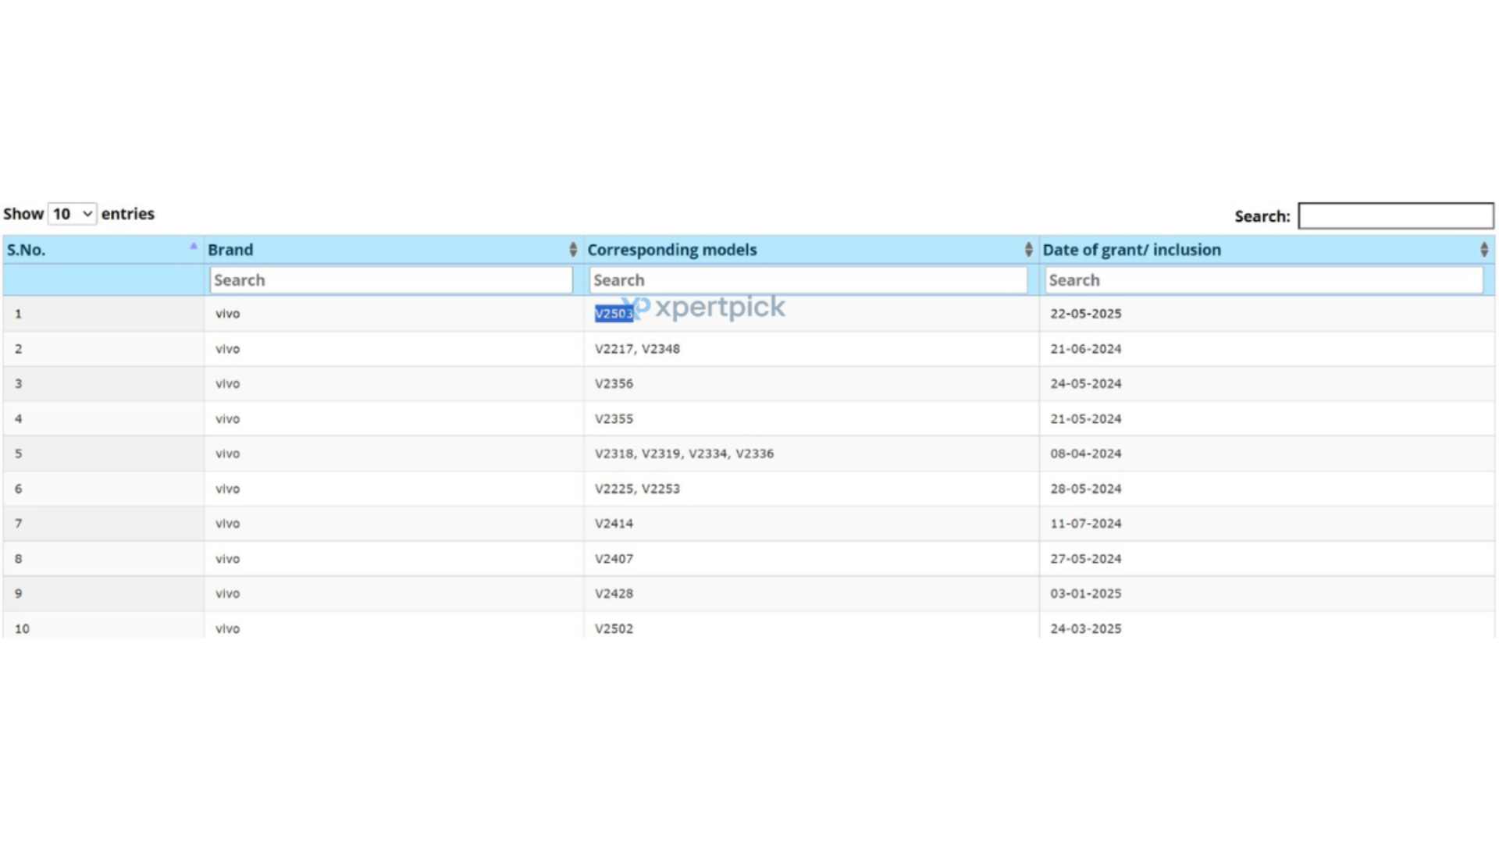Viewport: 1499px width, 843px height.
Task: Click date 22-05-2025
Action: click(x=1085, y=314)
